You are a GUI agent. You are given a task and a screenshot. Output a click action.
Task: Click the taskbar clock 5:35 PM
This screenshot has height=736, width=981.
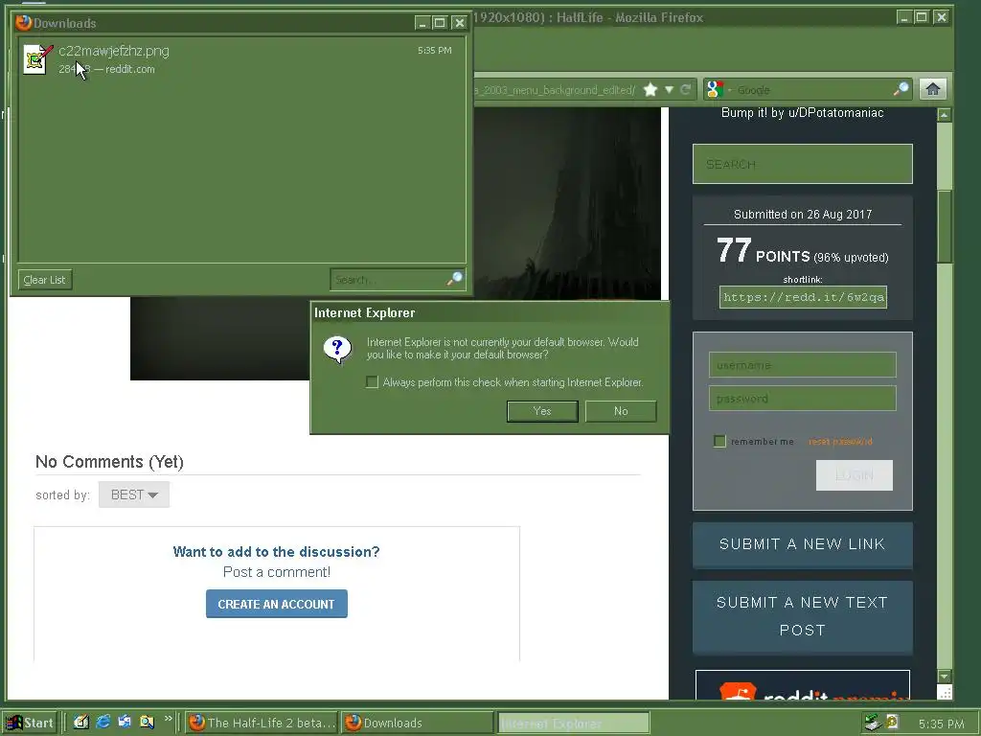pos(941,724)
